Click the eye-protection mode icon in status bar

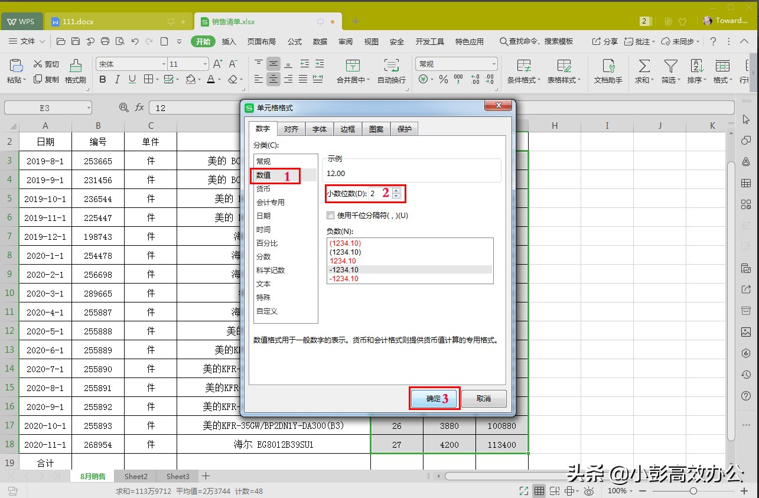588,491
